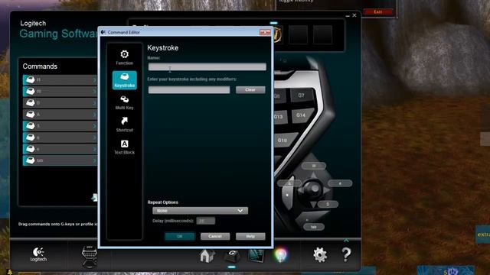Screen dimensions: 490x275
Task: Open the settings gear icon
Action: click(320, 254)
